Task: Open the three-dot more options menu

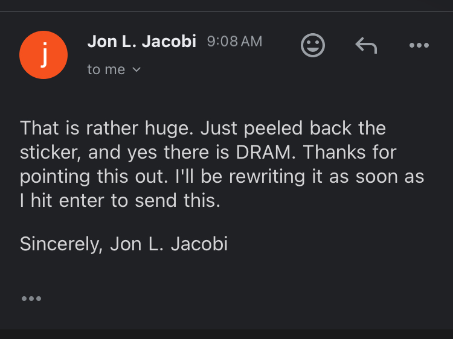Action: [419, 45]
